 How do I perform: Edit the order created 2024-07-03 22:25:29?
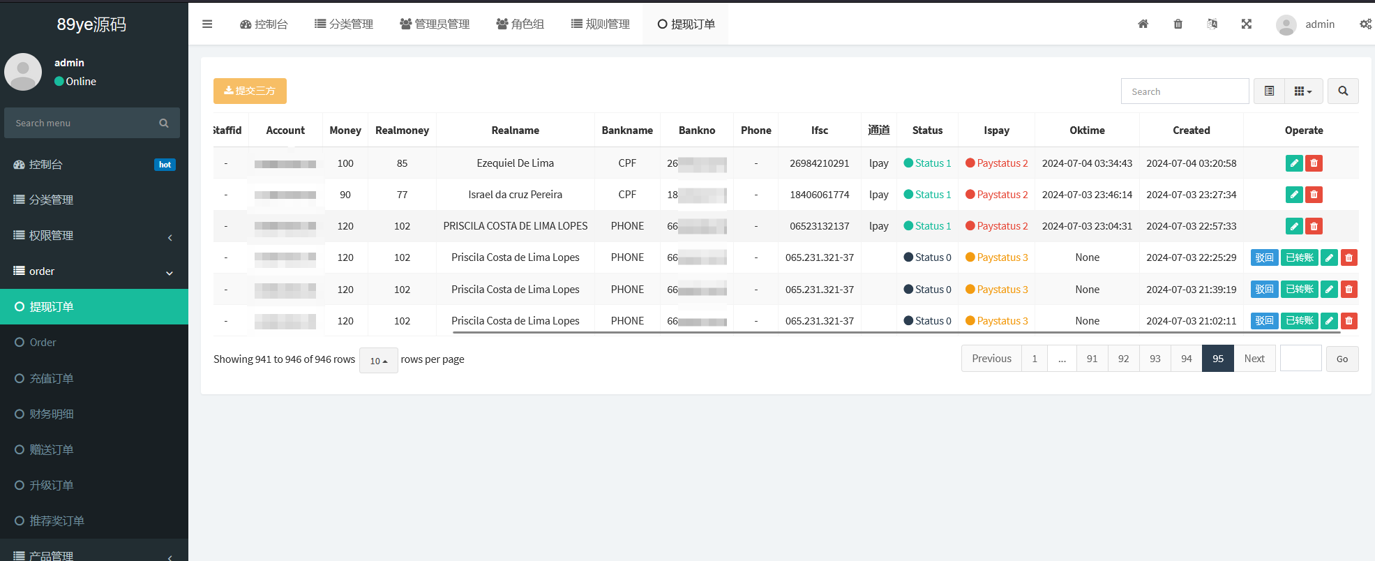pyautogui.click(x=1329, y=257)
